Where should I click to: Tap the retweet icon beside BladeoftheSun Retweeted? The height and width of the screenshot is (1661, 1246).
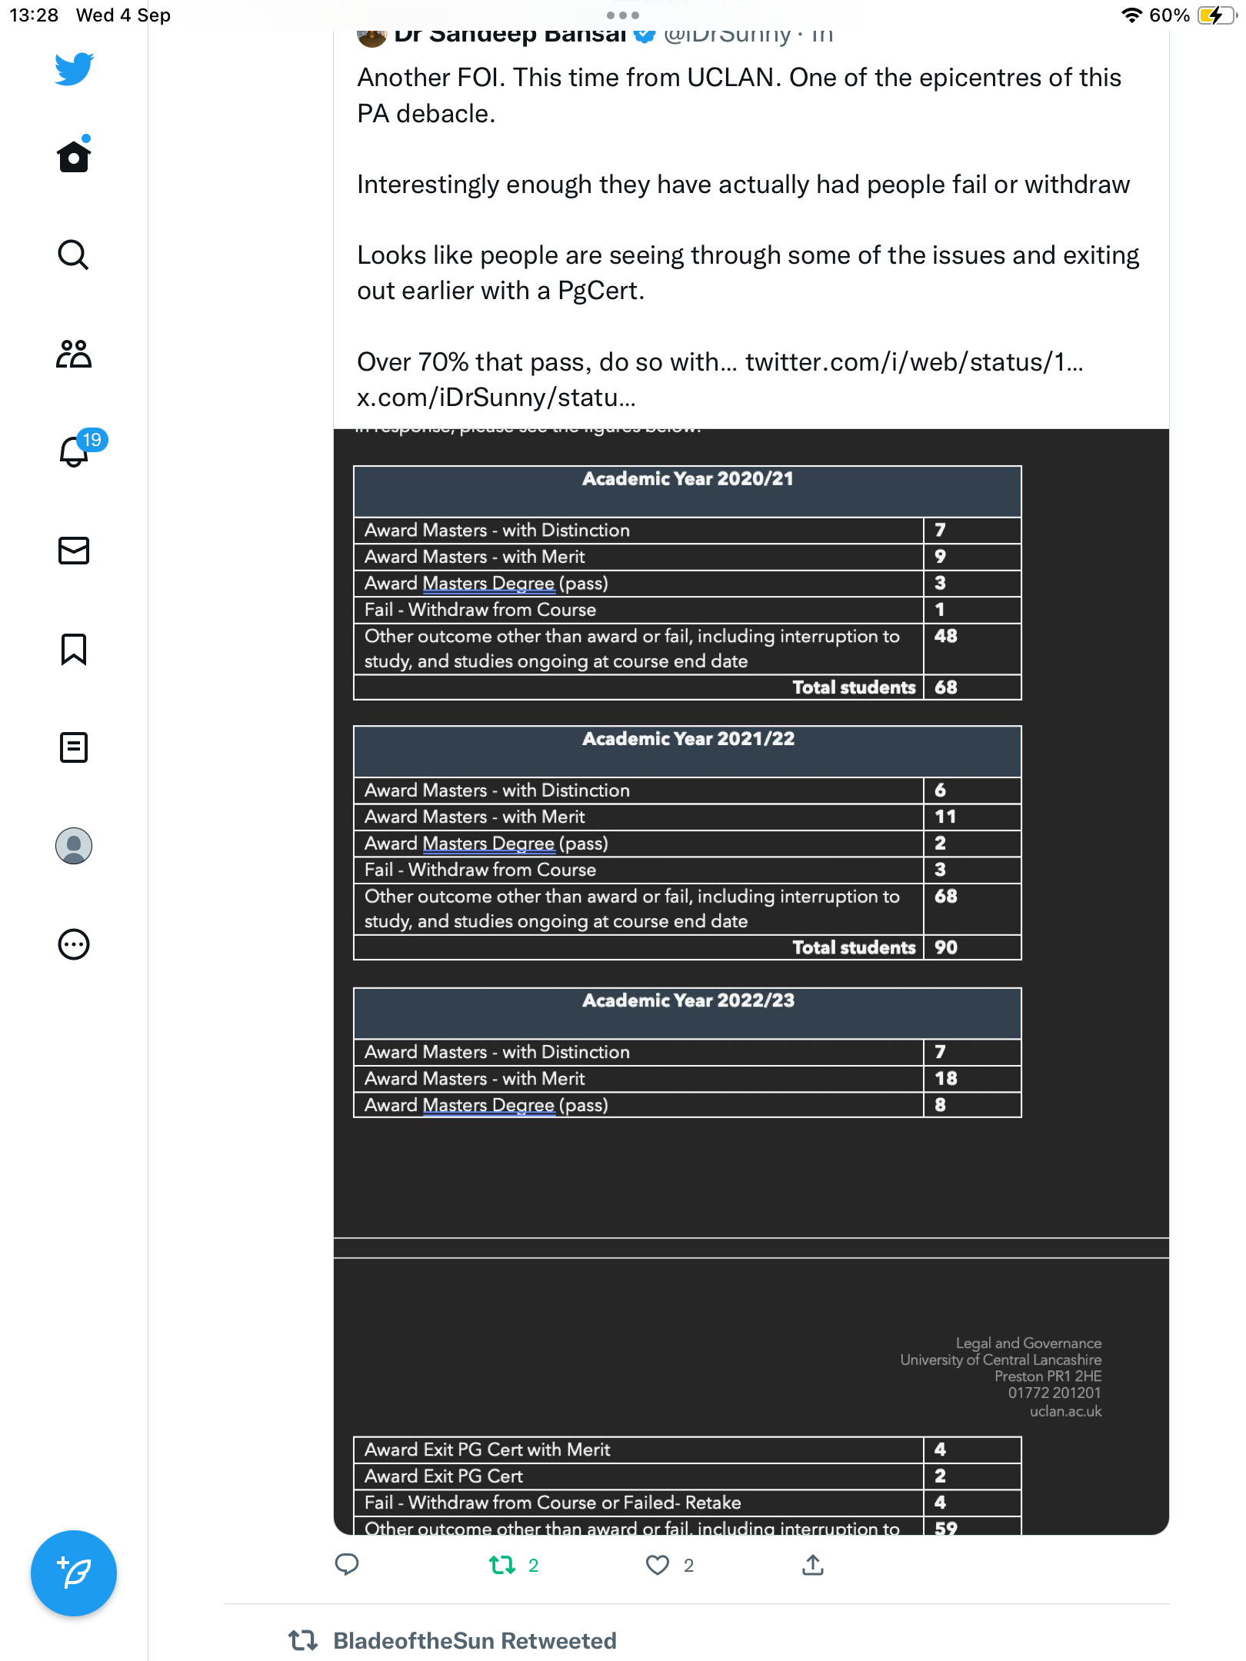pyautogui.click(x=303, y=1640)
